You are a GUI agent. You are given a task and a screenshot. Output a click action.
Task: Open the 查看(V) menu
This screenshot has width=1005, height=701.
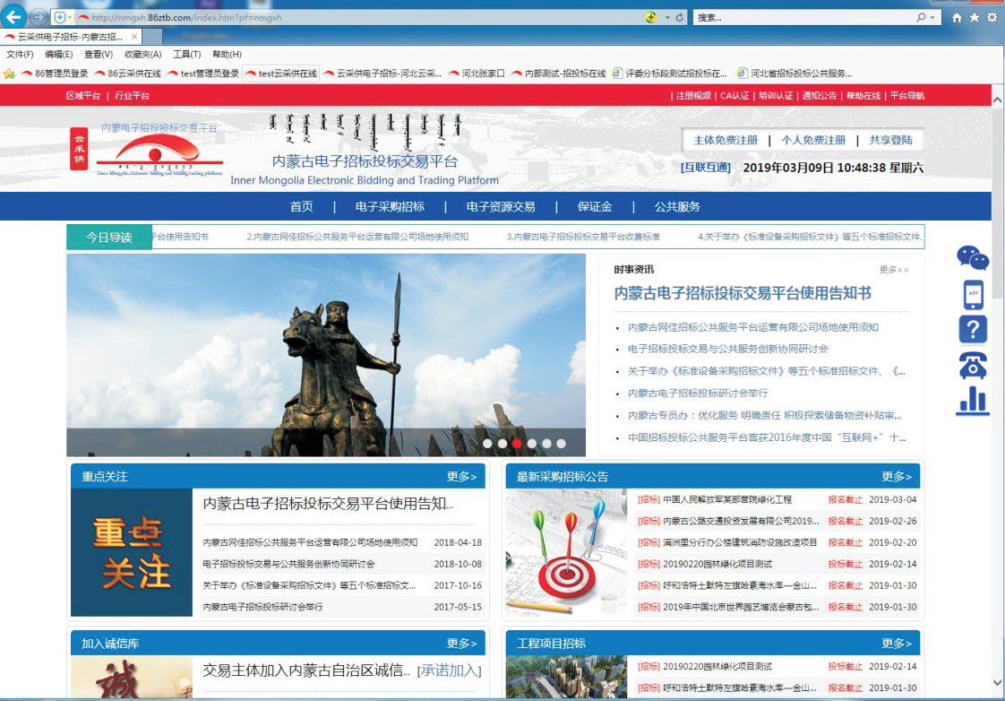click(x=98, y=55)
